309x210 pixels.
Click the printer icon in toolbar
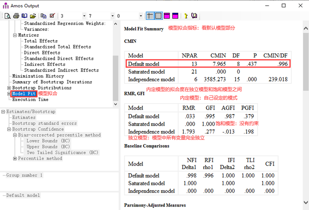tap(16, 16)
